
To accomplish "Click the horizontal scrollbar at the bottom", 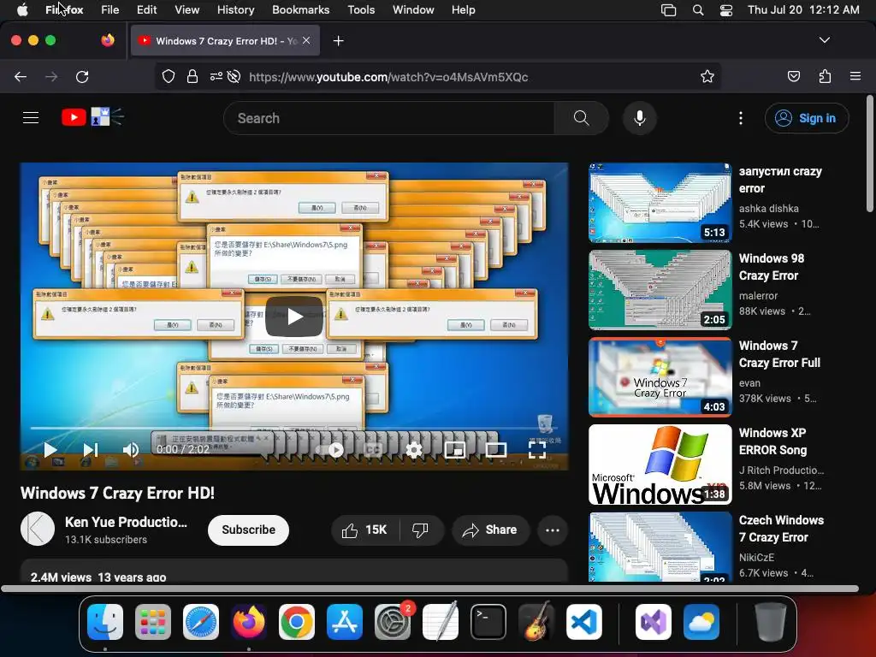I will 429,589.
